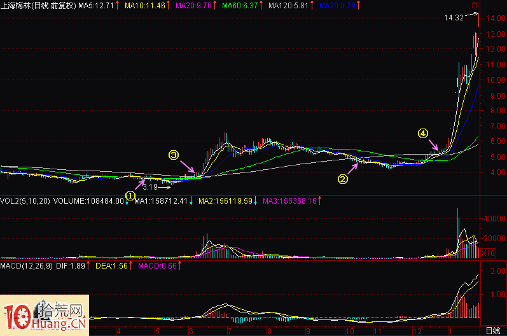Viewport: 507px width, 336px height.
Task: Click the magenta MA20:9.70 indicator label
Action: coord(193,6)
